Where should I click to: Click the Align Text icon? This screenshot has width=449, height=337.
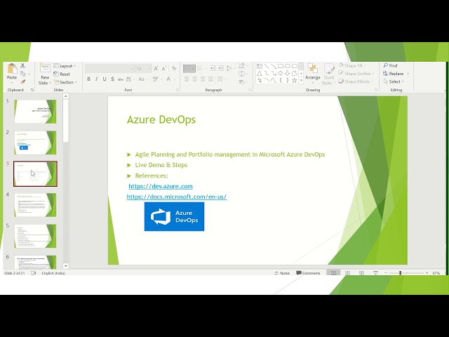242,74
